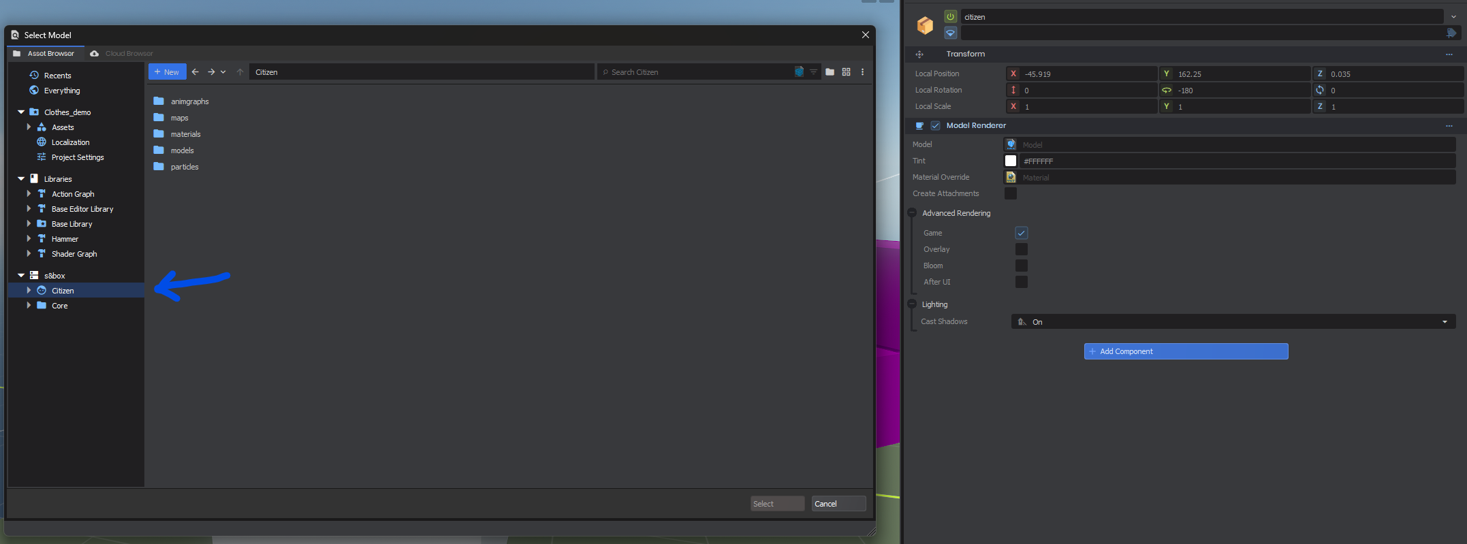
Task: Click the white Tint color swatch
Action: [1011, 161]
